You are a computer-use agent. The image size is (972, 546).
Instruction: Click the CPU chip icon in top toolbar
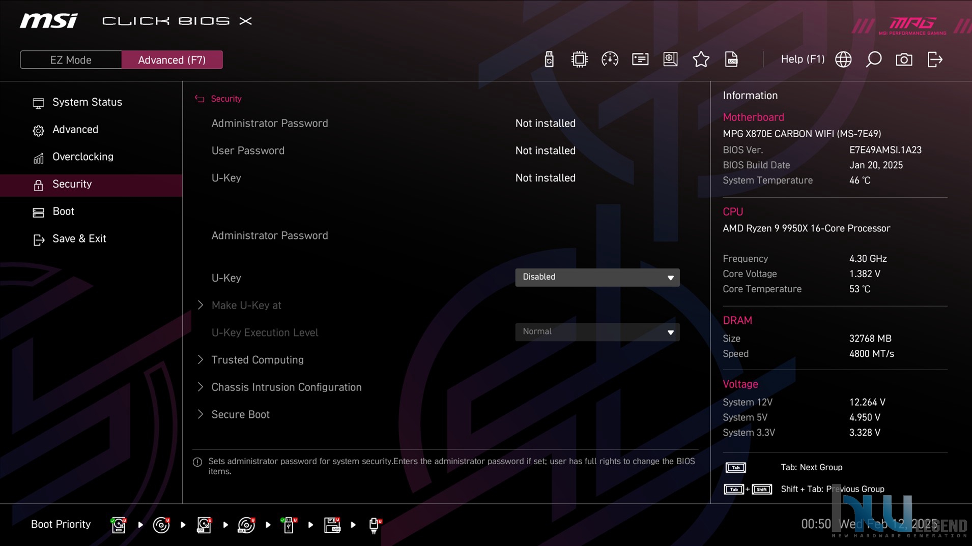point(579,59)
